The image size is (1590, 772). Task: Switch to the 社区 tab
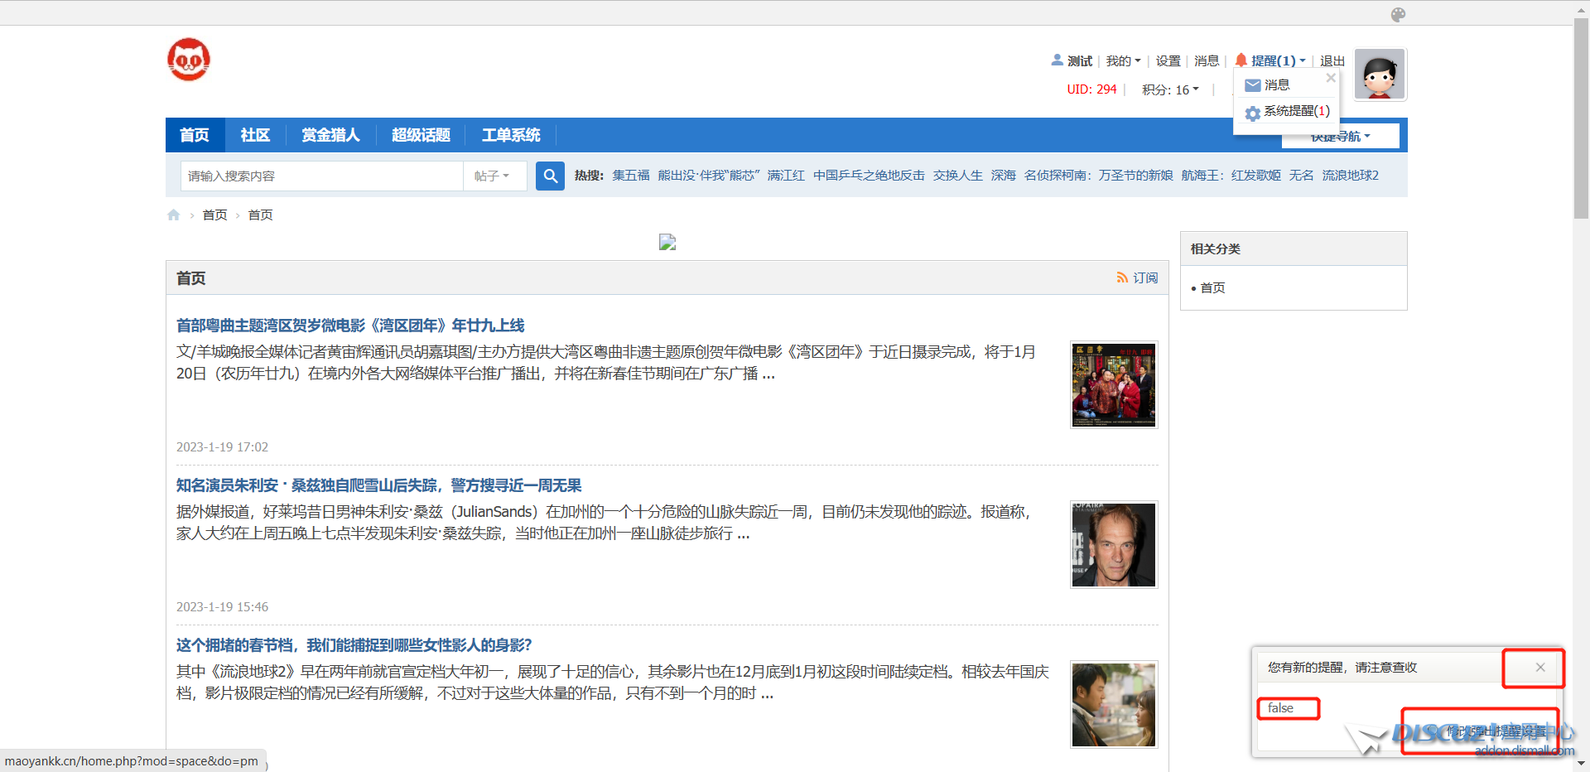[x=254, y=135]
